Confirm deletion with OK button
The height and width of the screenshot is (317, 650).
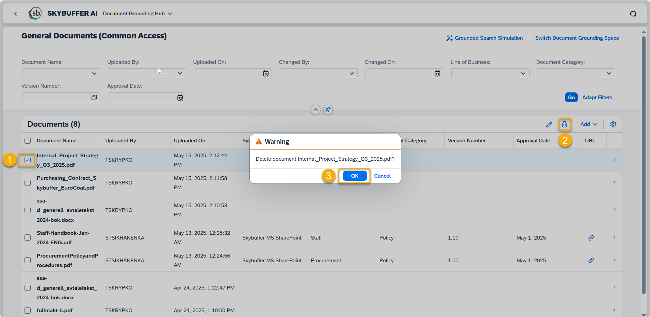(355, 176)
